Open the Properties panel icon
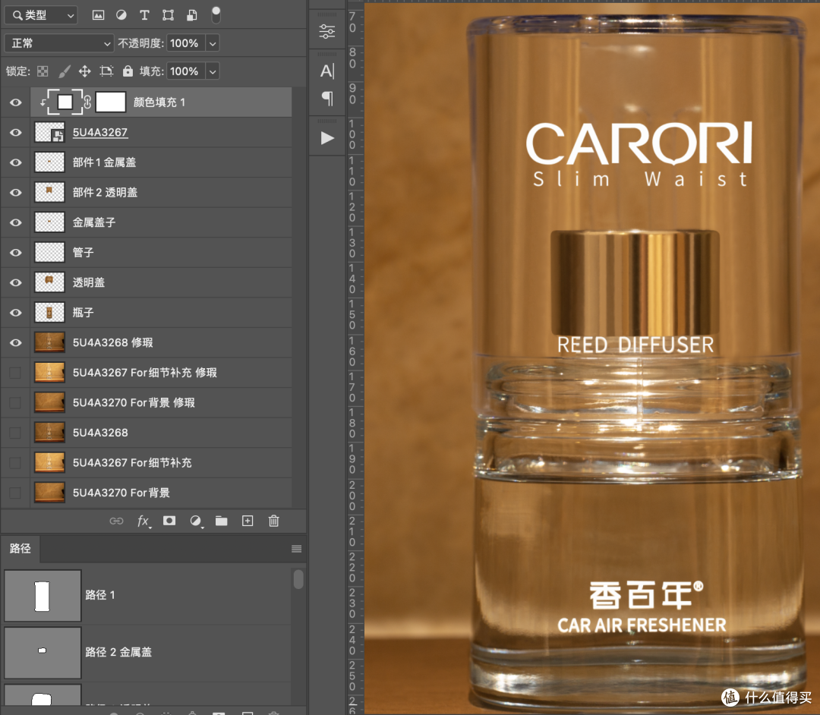This screenshot has width=820, height=715. (327, 31)
